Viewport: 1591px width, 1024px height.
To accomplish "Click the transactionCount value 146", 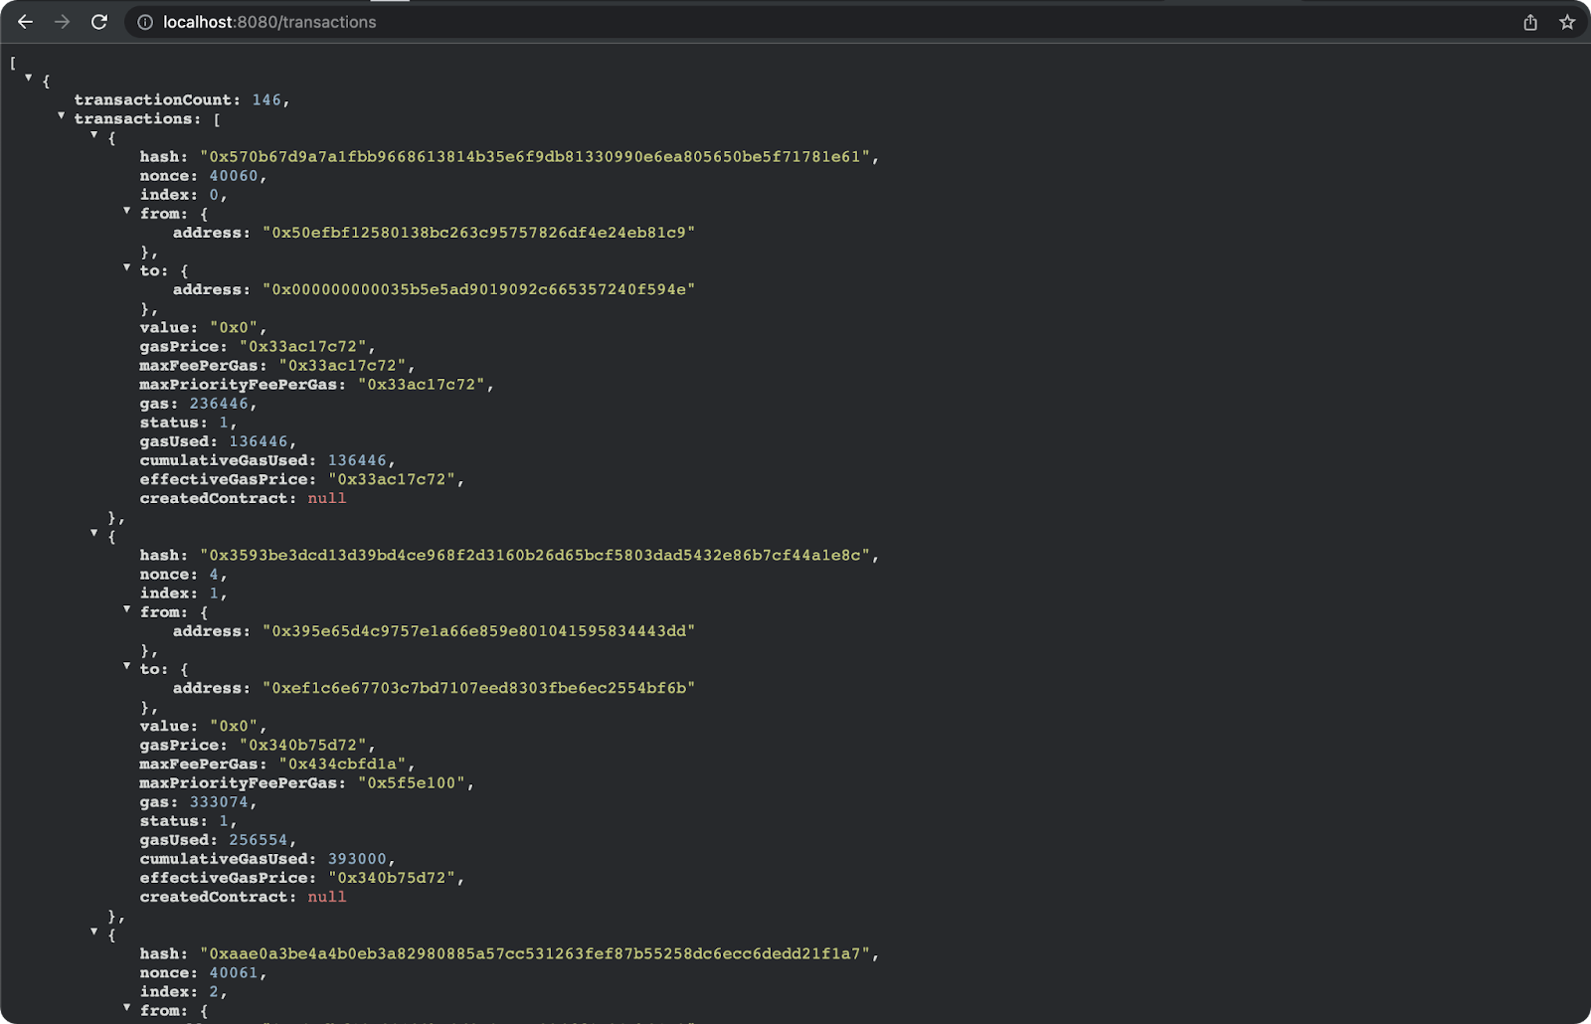I will coord(266,99).
